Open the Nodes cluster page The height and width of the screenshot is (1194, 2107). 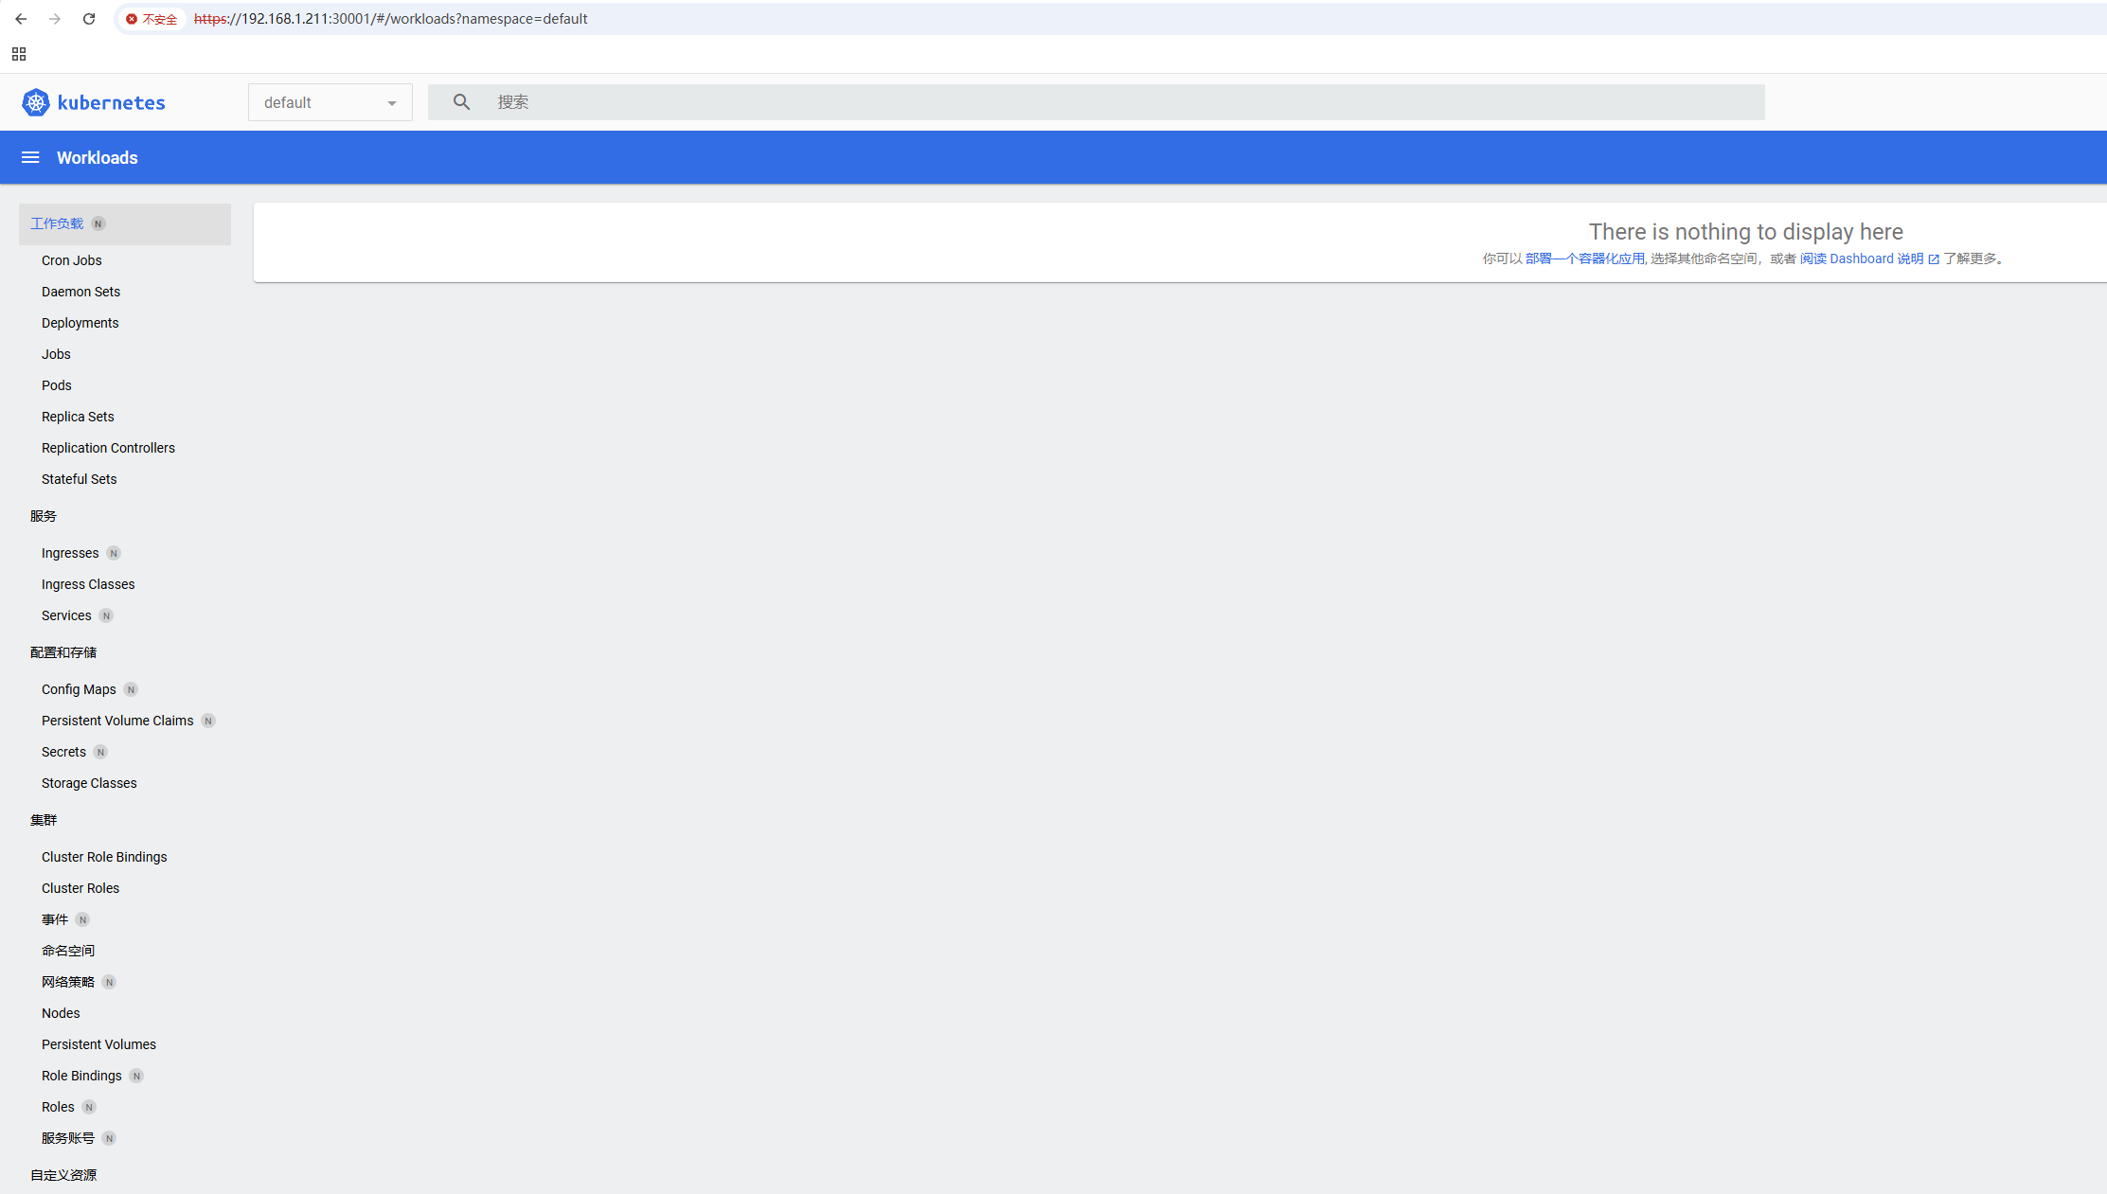point(61,1013)
